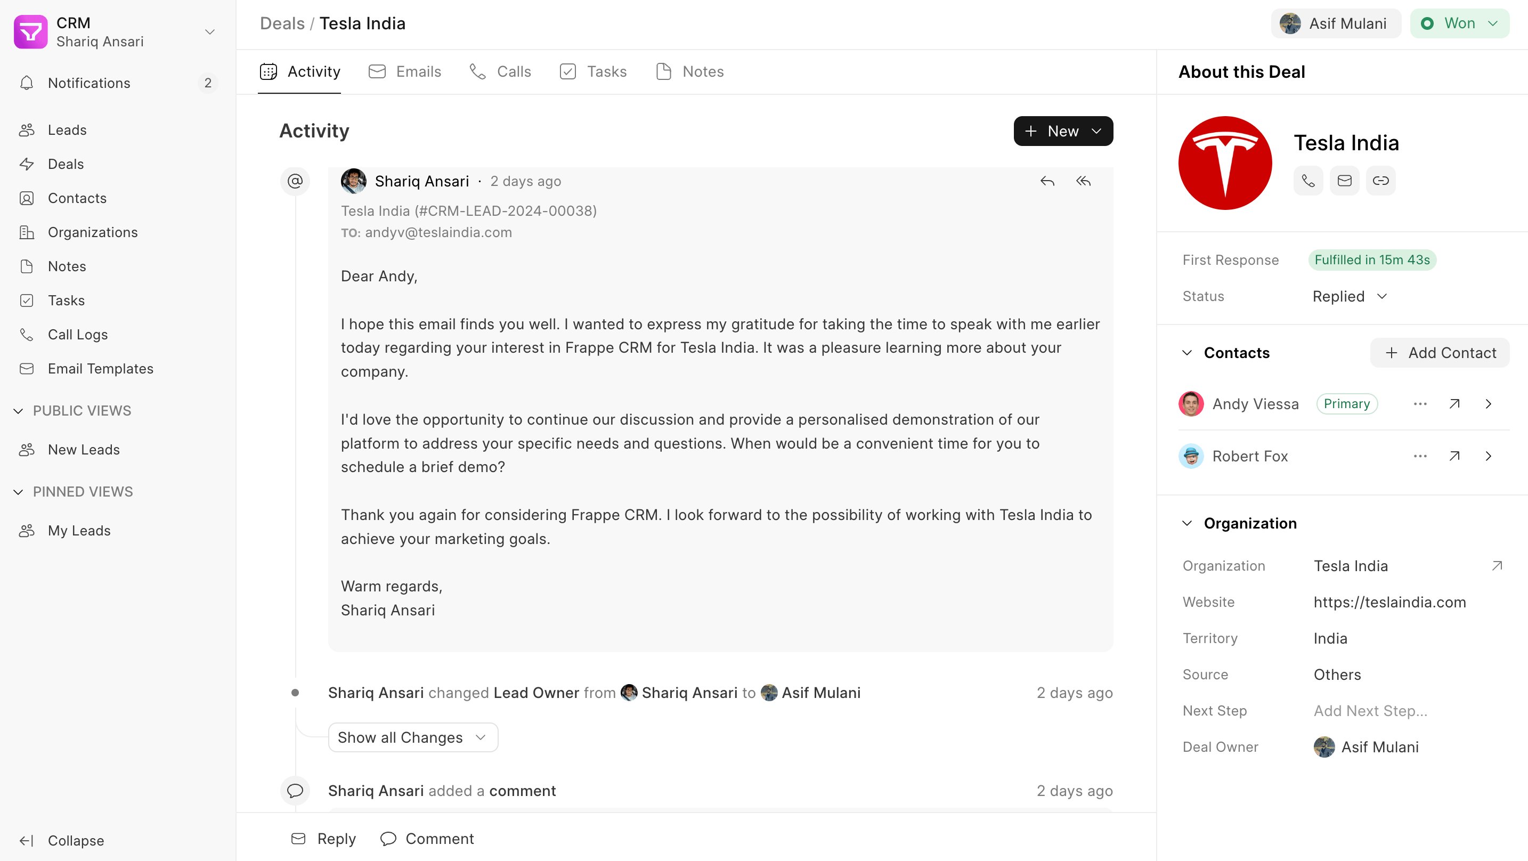Click the Add Next Step field
This screenshot has height=861, width=1528.
[1370, 711]
